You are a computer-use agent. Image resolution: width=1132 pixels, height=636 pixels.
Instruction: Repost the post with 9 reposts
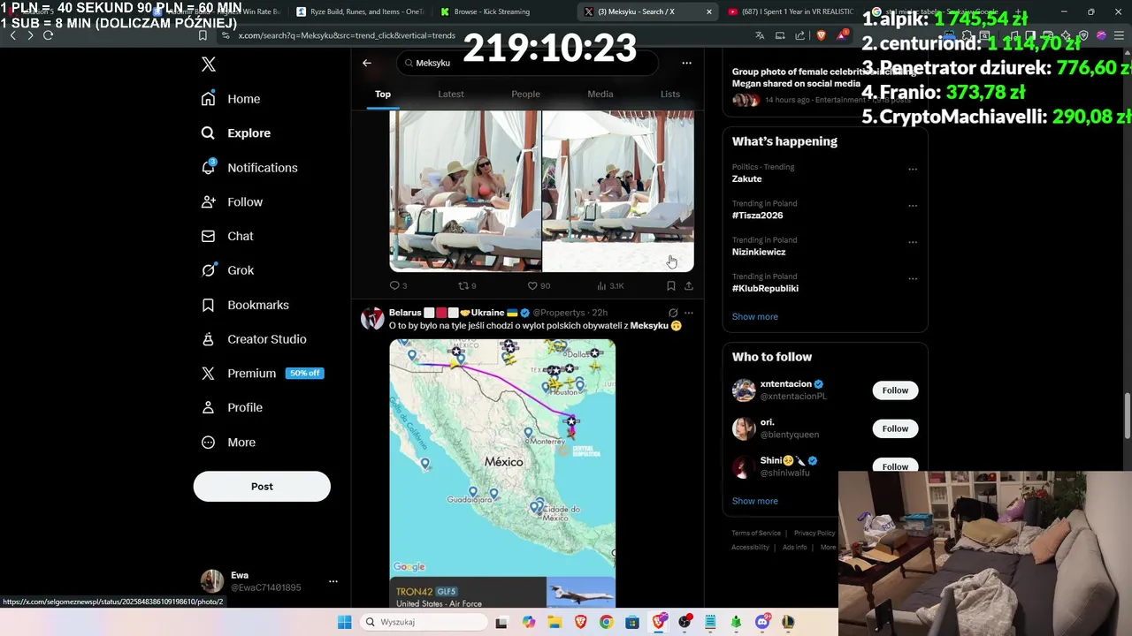click(x=467, y=286)
